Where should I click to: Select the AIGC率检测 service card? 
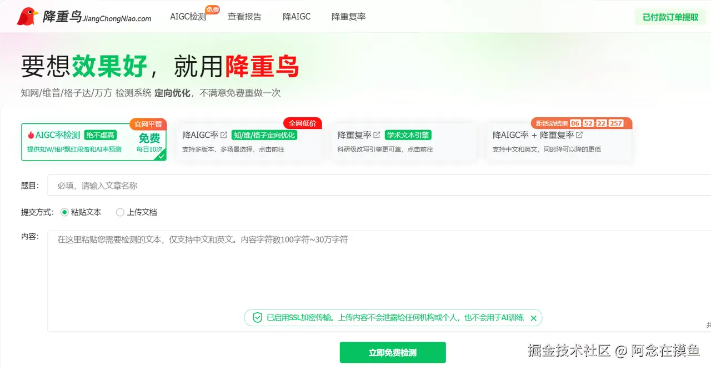pos(94,142)
